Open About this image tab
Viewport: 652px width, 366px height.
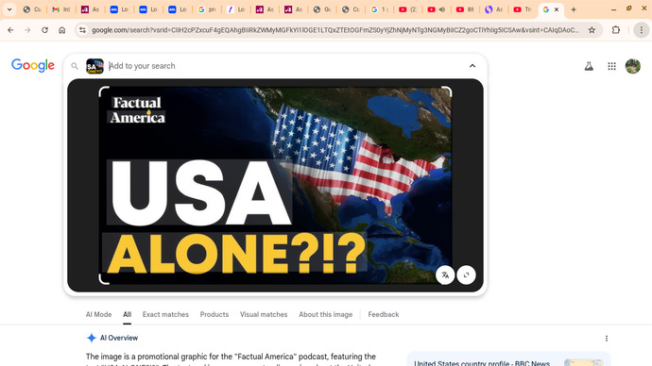point(326,314)
